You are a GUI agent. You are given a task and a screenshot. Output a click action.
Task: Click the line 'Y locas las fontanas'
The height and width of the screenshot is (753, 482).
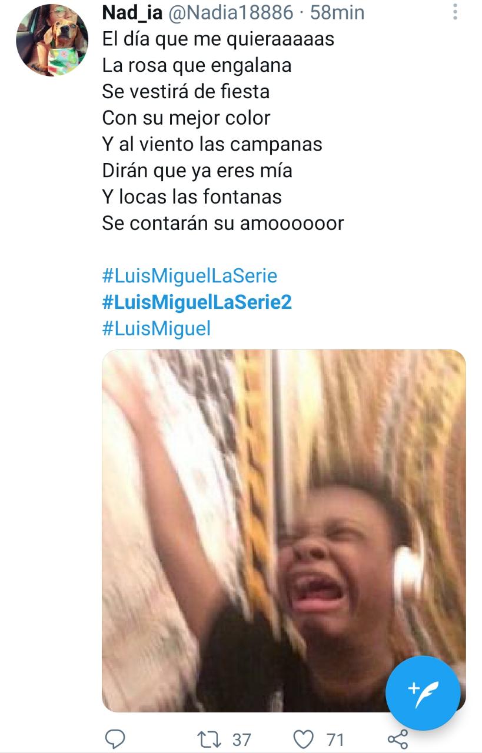(192, 197)
